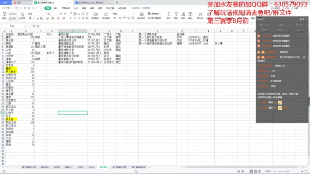Open the font name dropdown
The width and height of the screenshot is (310, 174).
pyautogui.click(x=46, y=14)
